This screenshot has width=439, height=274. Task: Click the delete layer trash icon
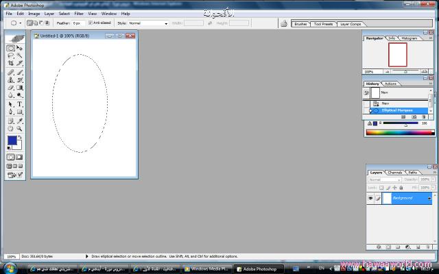point(429,247)
